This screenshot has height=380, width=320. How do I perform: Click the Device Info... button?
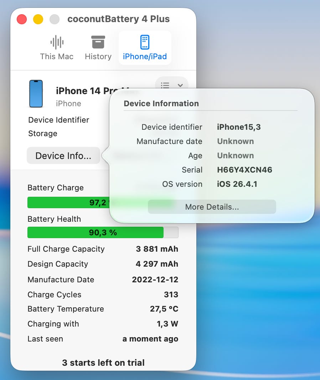pyautogui.click(x=63, y=155)
